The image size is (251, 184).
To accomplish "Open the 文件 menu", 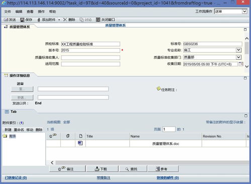I will pos(8,12).
